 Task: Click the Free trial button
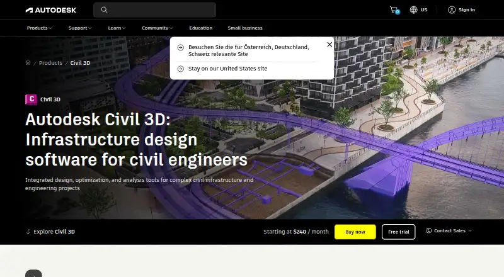[x=399, y=232]
